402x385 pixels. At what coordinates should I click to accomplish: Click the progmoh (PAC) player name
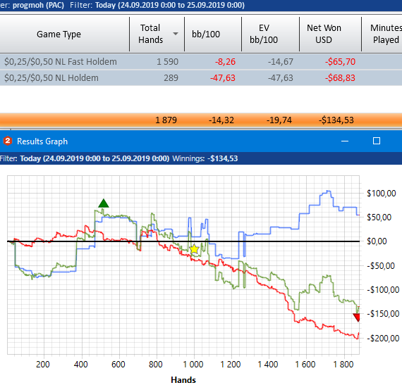(x=39, y=5)
